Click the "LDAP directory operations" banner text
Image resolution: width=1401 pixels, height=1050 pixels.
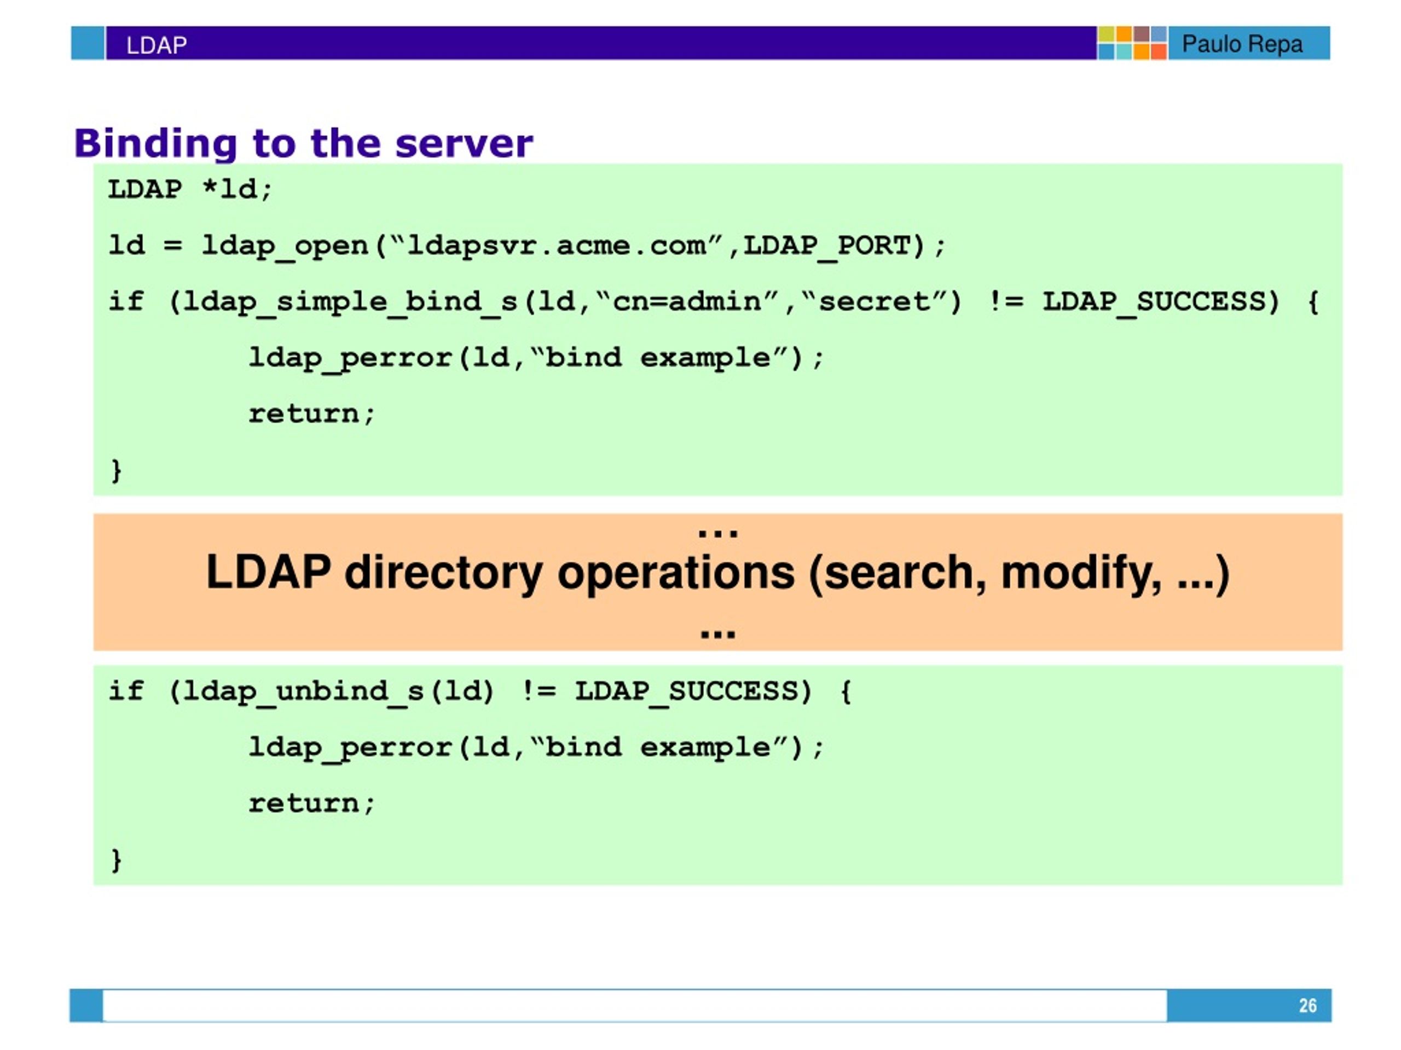point(717,573)
